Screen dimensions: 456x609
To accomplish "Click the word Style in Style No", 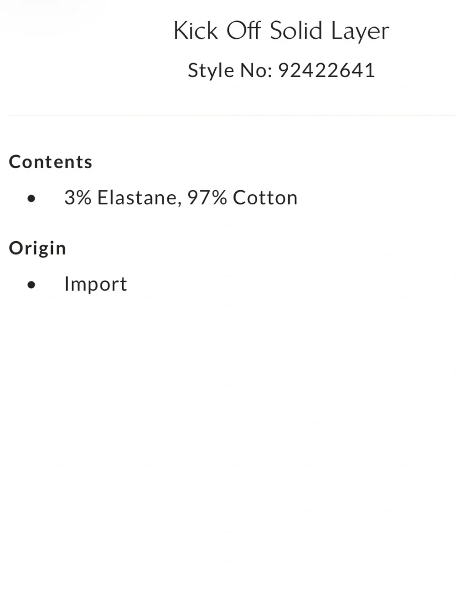I will coord(211,71).
